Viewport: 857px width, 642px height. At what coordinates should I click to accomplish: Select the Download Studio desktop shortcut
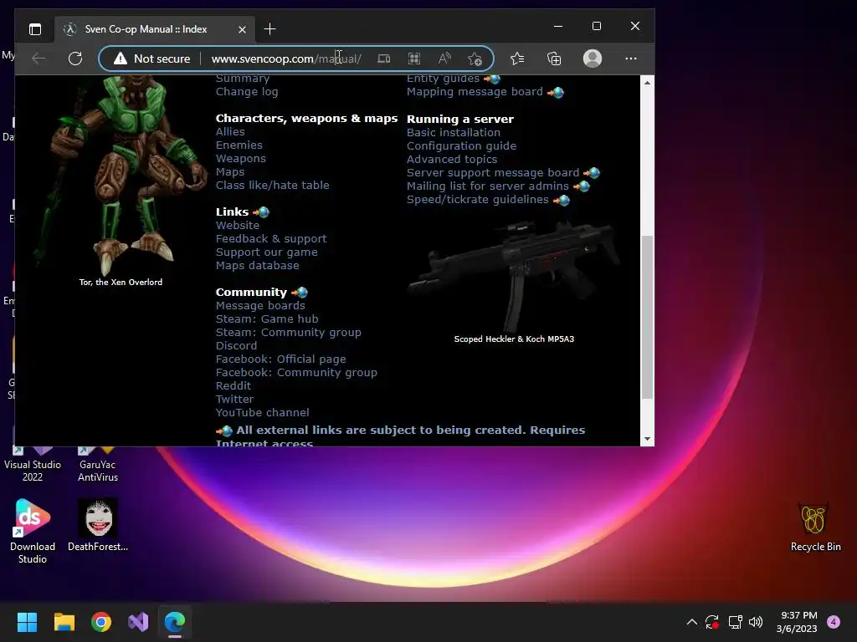(x=33, y=531)
